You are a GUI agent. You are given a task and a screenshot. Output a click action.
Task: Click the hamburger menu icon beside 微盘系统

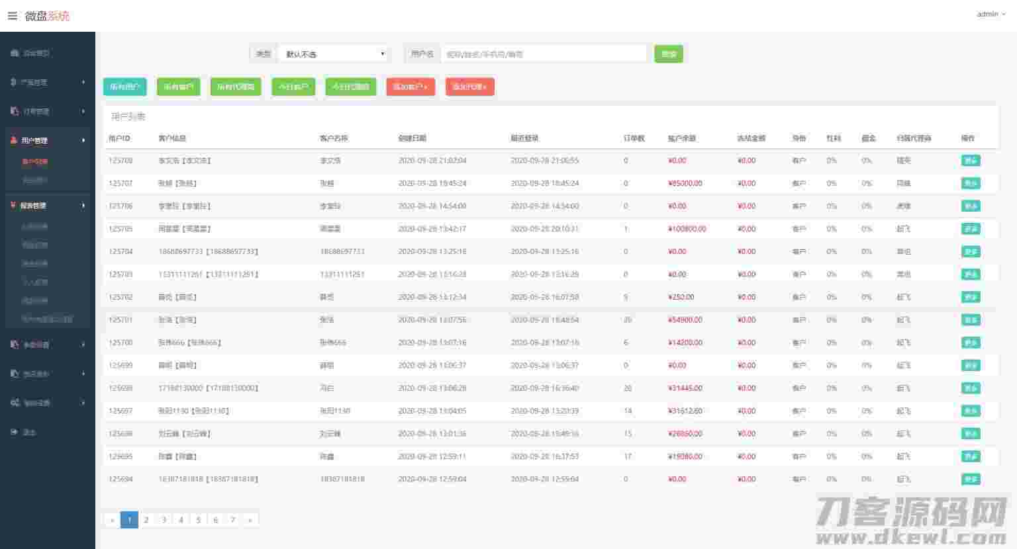pos(13,16)
